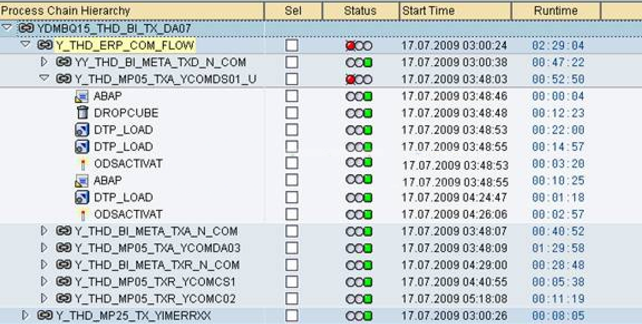Viewport: 642px width, 324px height.
Task: Click runtime value 00:05:38
Action: pos(558,282)
